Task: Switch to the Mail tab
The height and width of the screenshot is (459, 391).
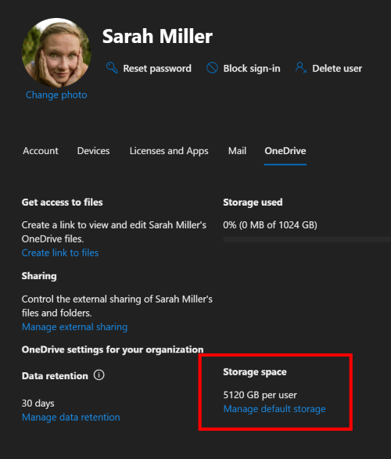Action: tap(238, 151)
